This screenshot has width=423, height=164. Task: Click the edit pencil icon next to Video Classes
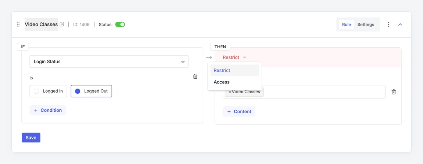tap(62, 25)
